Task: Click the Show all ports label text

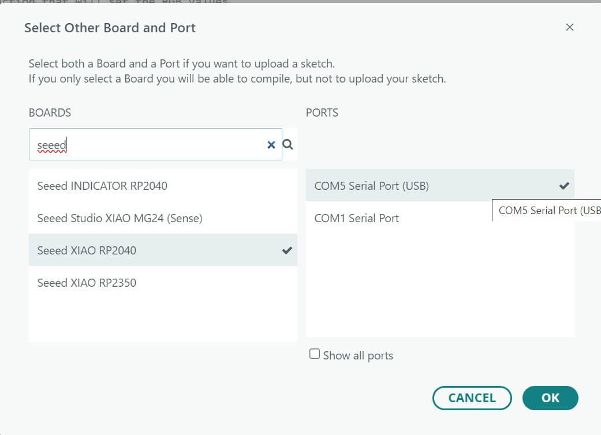Action: [358, 355]
